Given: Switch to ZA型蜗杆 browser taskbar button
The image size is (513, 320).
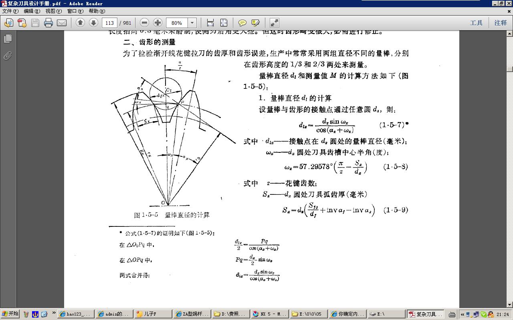Looking at the screenshot, I should coord(192,314).
